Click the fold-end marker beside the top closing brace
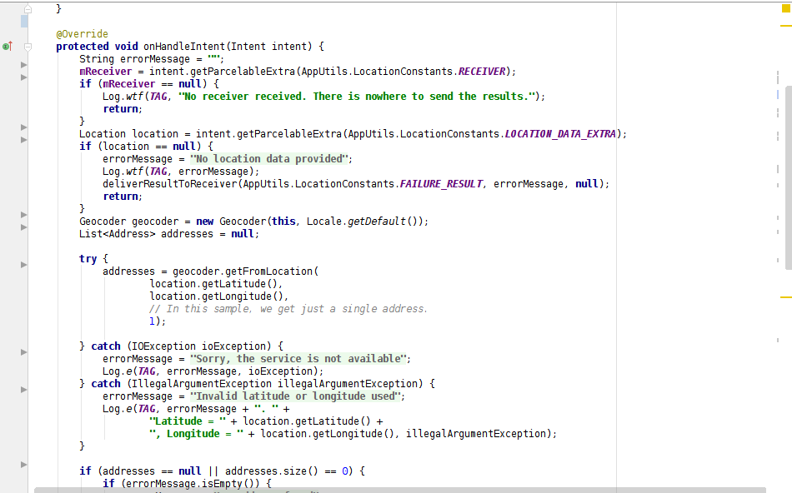Screen dimensions: 792x493 pyautogui.click(x=28, y=8)
